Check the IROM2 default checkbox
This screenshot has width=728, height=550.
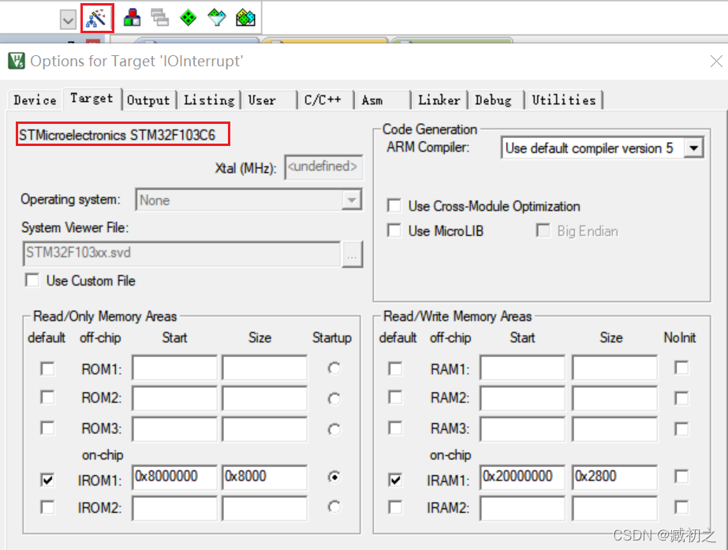47,507
